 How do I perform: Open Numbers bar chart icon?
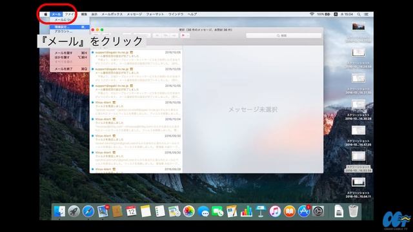click(247, 211)
